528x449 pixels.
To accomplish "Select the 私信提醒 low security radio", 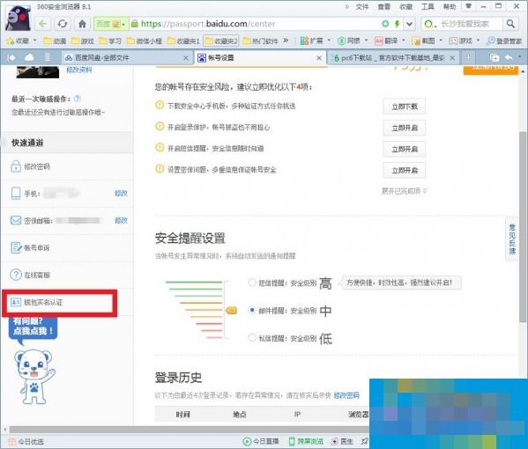I will click(251, 337).
